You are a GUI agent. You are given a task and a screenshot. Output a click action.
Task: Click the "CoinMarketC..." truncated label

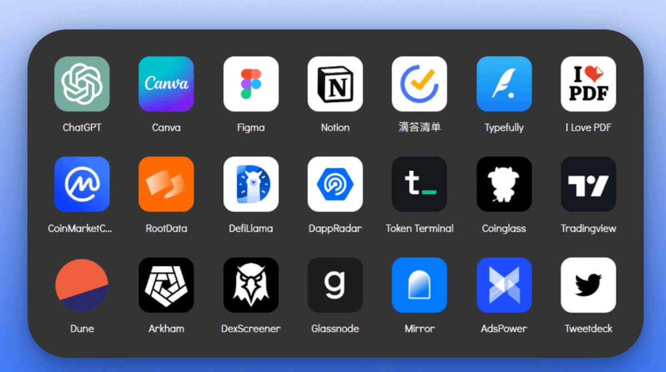[x=80, y=228]
